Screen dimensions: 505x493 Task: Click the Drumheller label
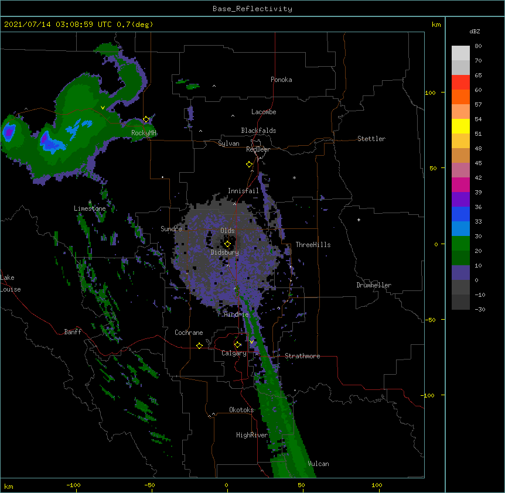pos(374,285)
